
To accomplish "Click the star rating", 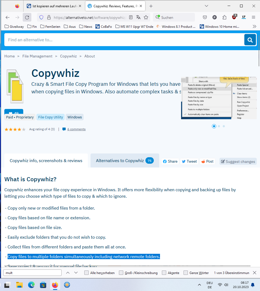I will pos(15,129).
